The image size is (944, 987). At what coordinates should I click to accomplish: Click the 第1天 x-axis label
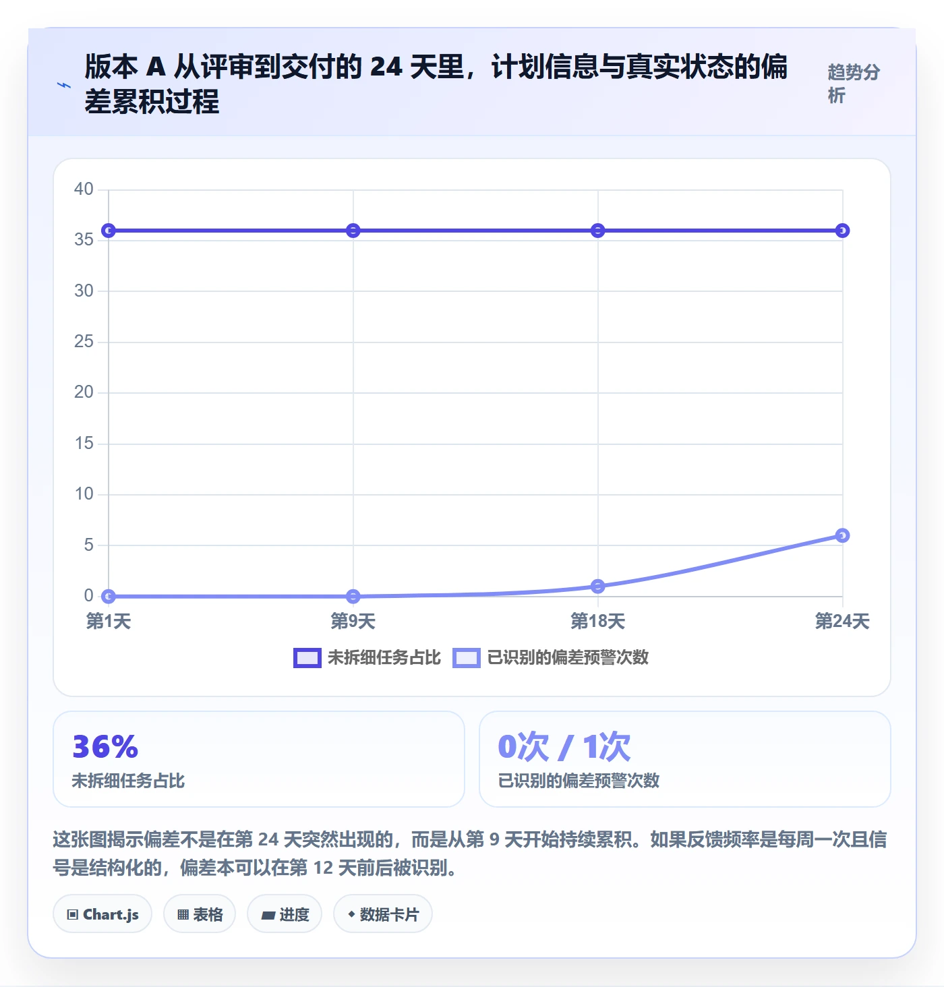[x=109, y=621]
